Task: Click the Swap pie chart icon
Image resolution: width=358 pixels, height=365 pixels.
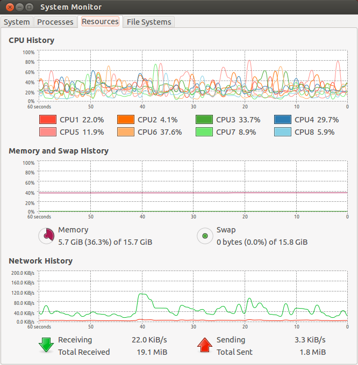Action: pyautogui.click(x=205, y=236)
